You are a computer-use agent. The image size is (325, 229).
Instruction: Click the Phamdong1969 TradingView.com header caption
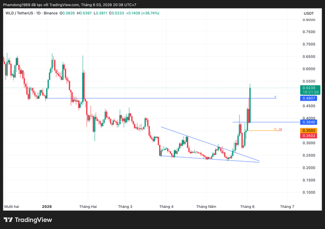(69, 5)
